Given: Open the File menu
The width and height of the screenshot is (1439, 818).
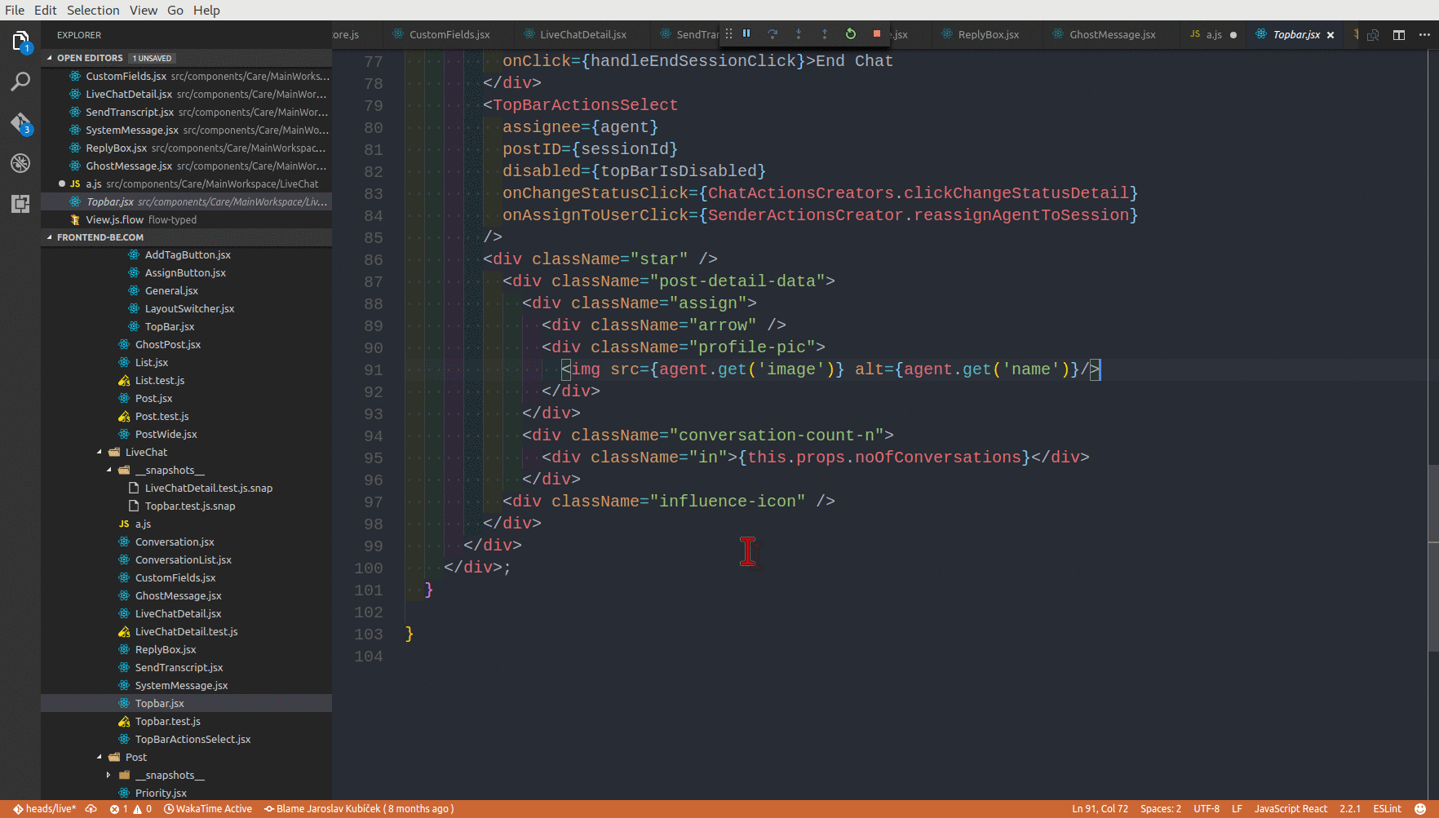Looking at the screenshot, I should [15, 10].
